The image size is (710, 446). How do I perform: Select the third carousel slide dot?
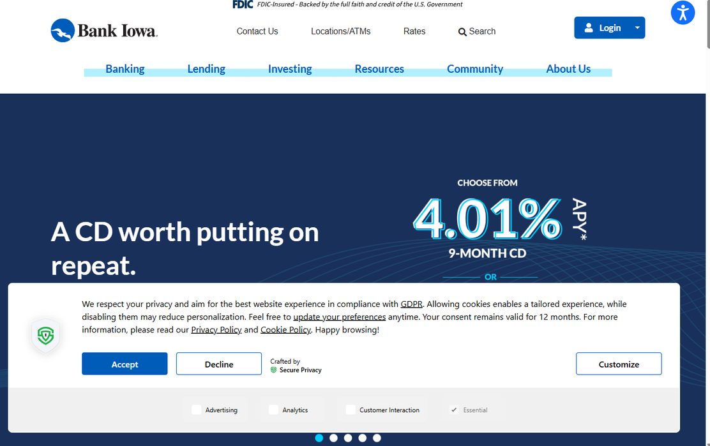(348, 438)
